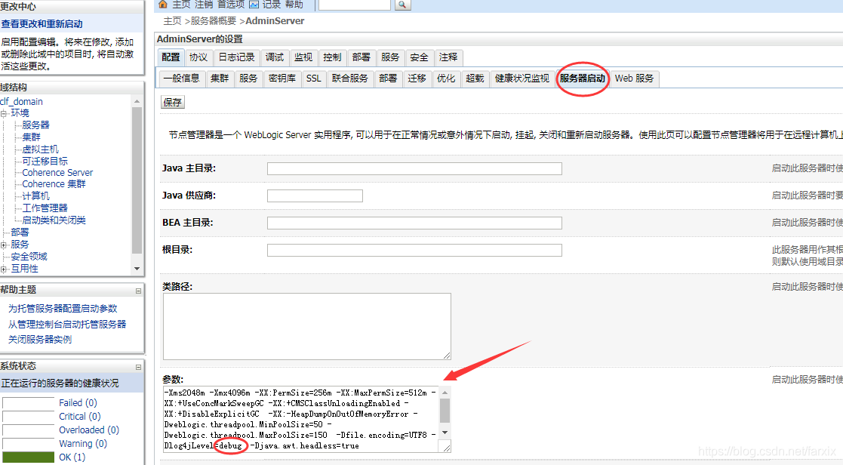Switch to 日志记录 tab
This screenshot has height=465, width=843.
pyautogui.click(x=236, y=57)
